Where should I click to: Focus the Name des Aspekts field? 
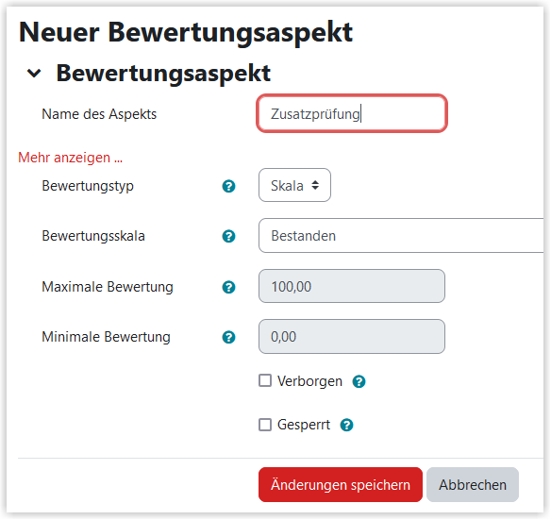352,113
